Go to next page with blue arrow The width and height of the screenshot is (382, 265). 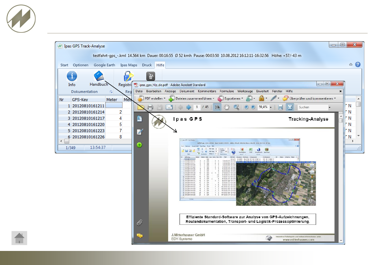pos(189,107)
